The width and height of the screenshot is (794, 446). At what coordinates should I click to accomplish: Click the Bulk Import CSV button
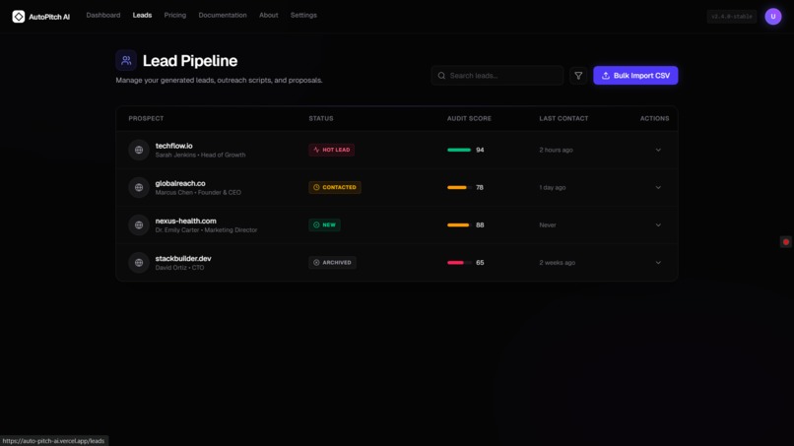click(635, 76)
